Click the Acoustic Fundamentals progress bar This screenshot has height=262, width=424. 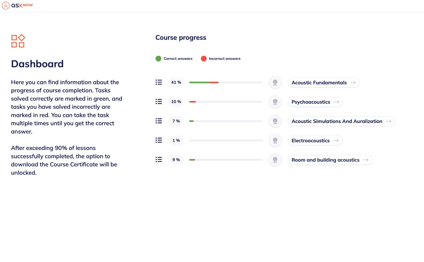(226, 83)
